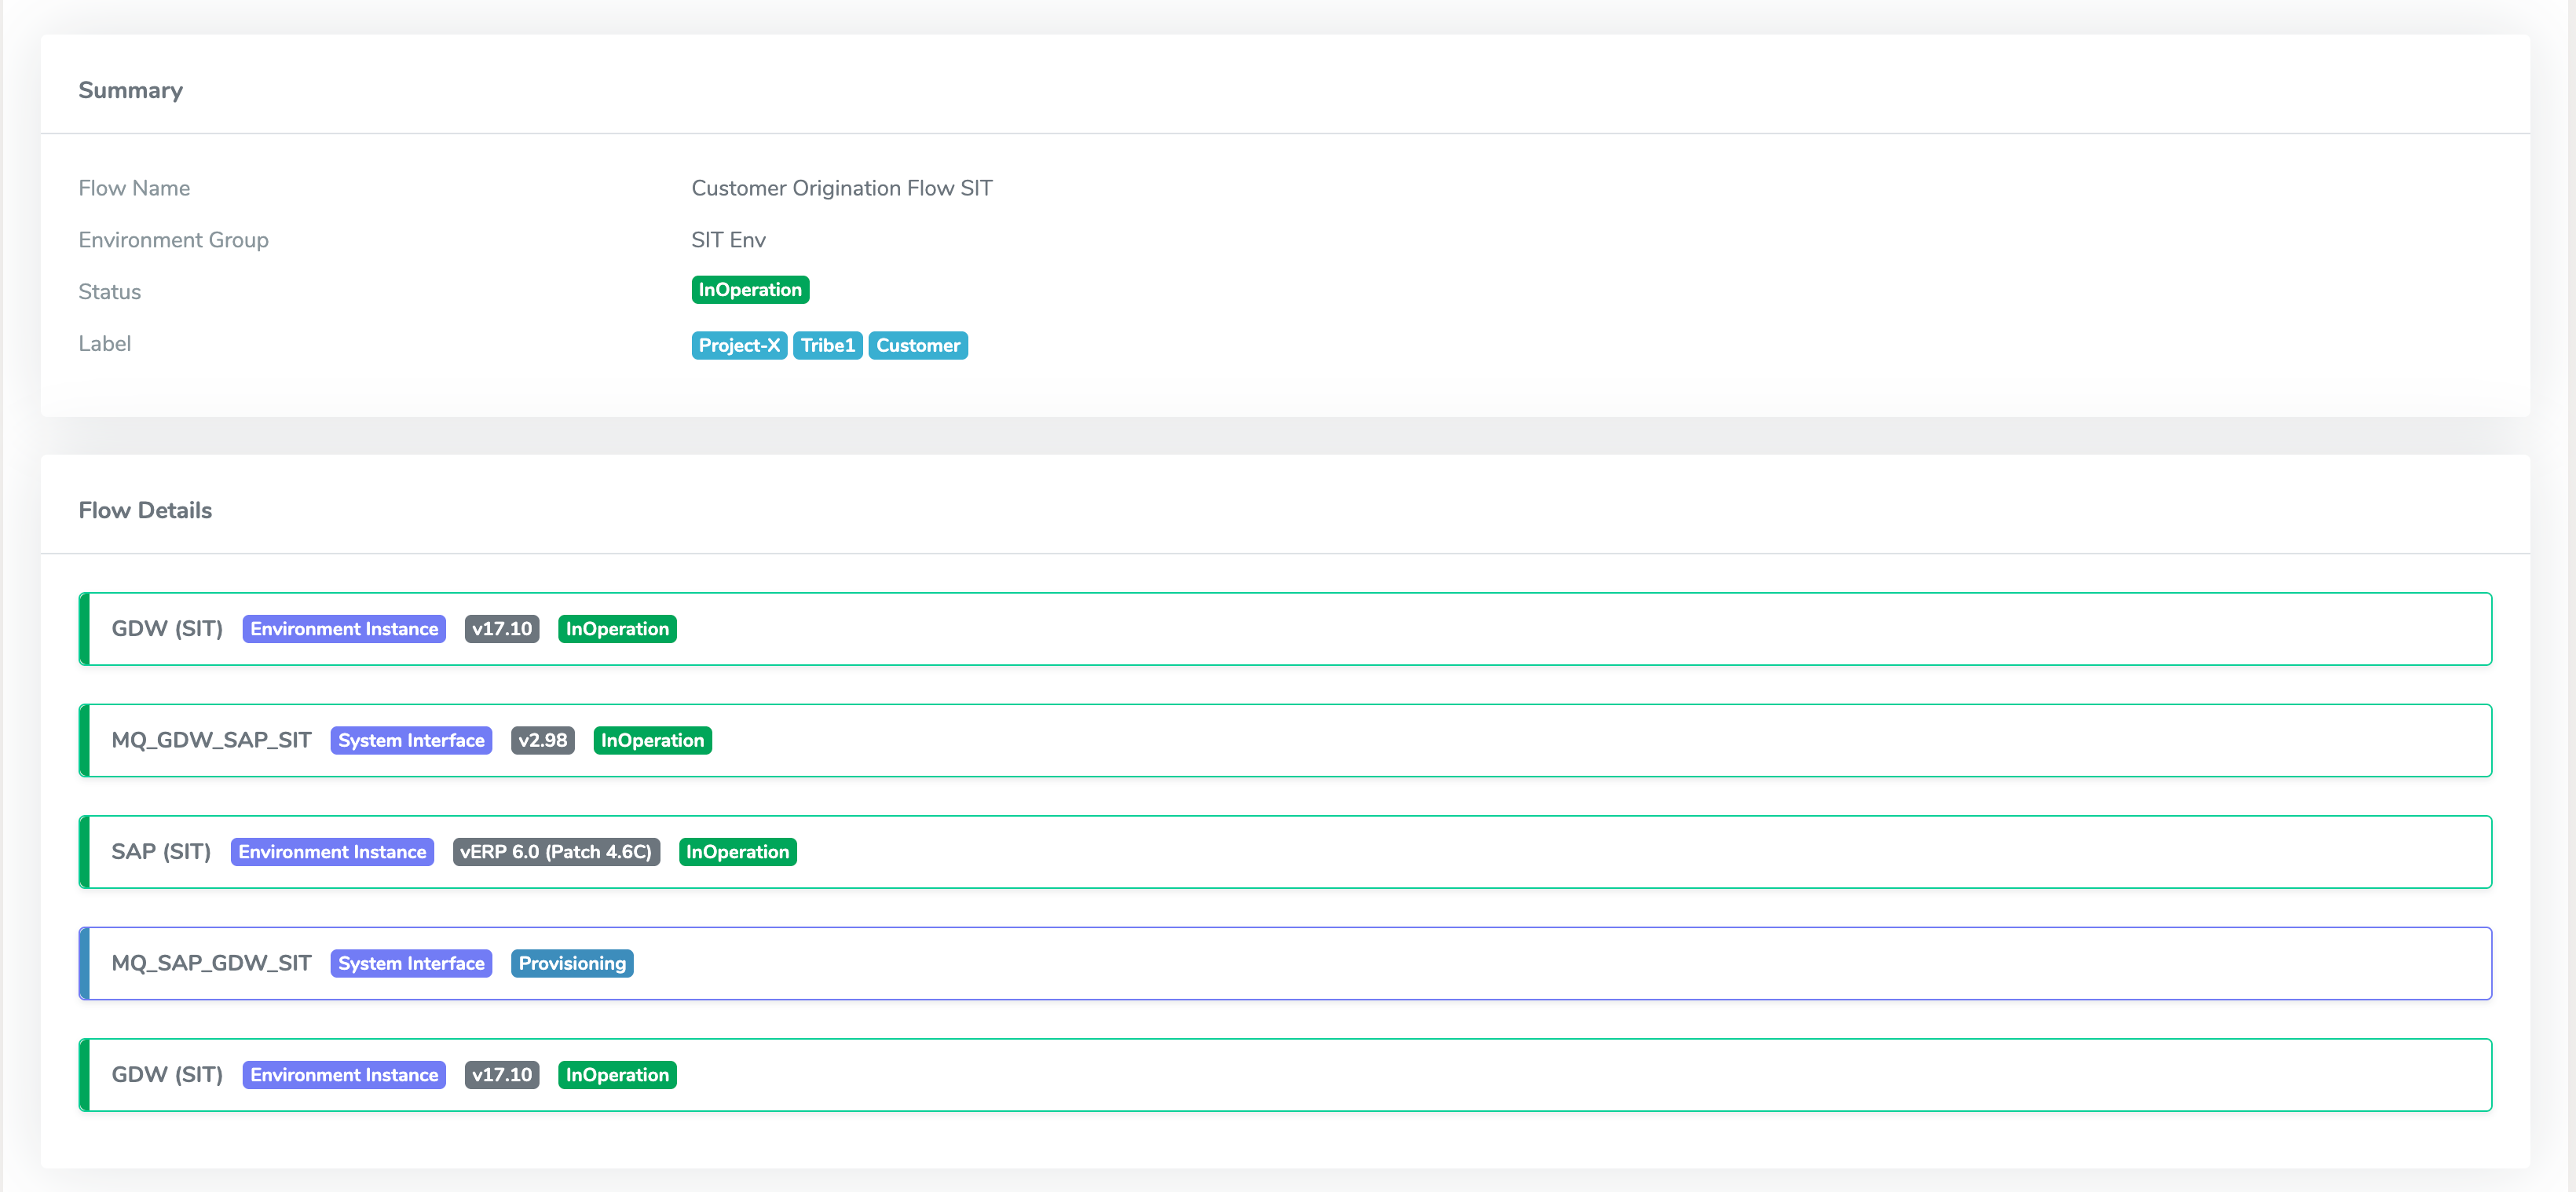This screenshot has height=1192, width=2576.
Task: Open the Summary section header
Action: (x=130, y=90)
